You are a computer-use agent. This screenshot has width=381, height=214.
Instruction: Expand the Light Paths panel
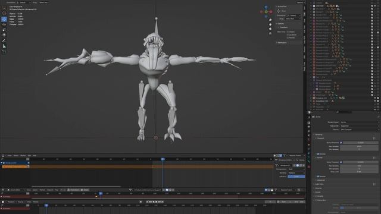point(319,184)
